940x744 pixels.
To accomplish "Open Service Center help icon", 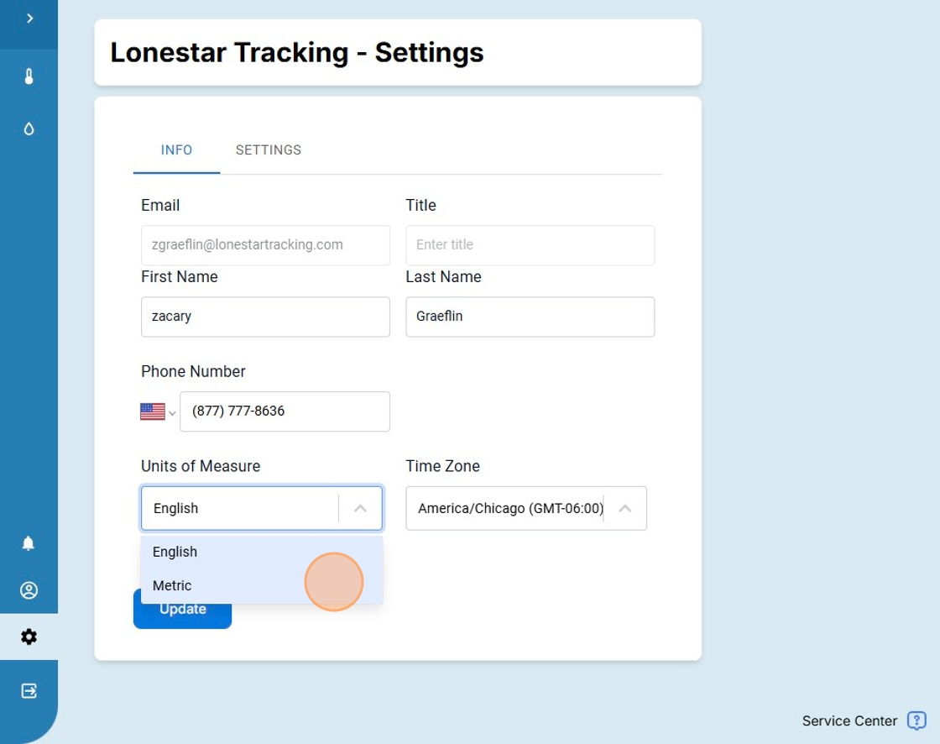I will click(x=916, y=720).
